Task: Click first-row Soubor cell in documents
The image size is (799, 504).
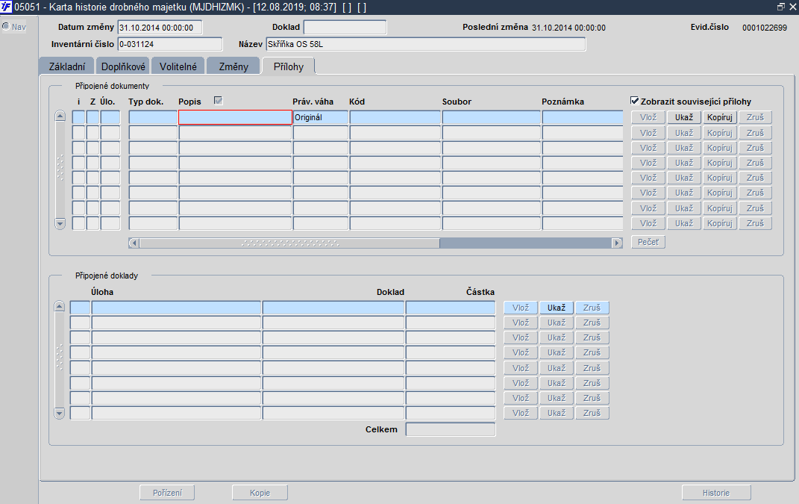Action: tap(491, 117)
